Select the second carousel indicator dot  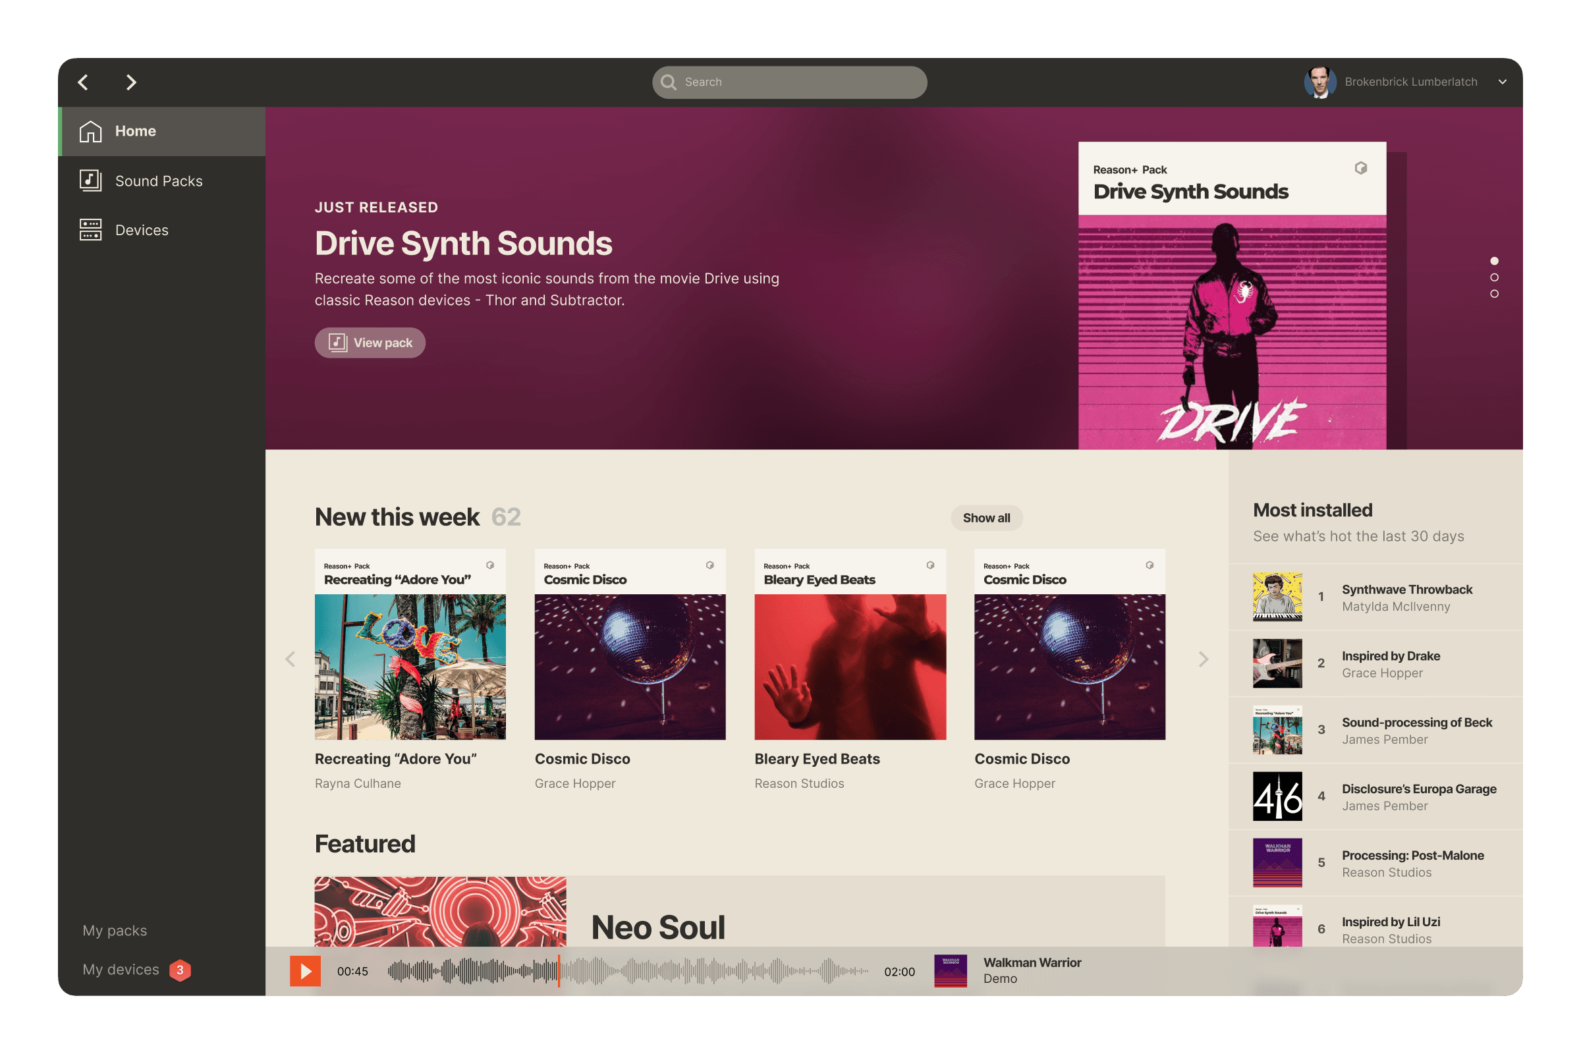point(1493,277)
